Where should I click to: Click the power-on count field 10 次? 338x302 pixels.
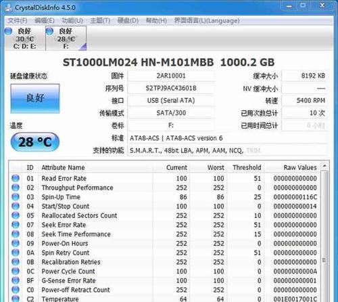point(304,113)
